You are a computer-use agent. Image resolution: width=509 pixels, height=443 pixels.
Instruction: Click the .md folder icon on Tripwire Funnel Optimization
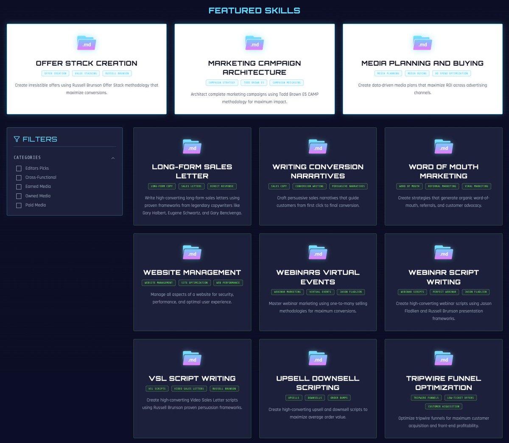(444, 358)
